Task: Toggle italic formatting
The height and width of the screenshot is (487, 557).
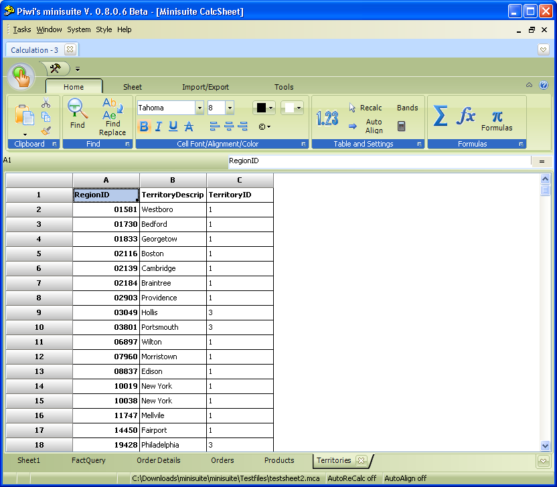Action: pyautogui.click(x=159, y=126)
